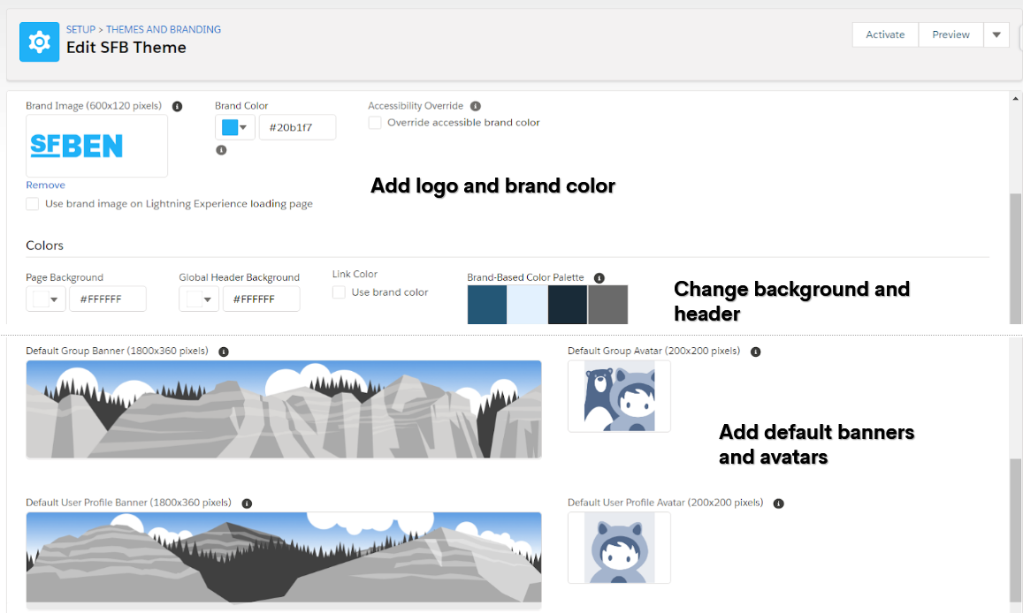This screenshot has width=1023, height=613.
Task: Click the Activate button
Action: [x=885, y=34]
